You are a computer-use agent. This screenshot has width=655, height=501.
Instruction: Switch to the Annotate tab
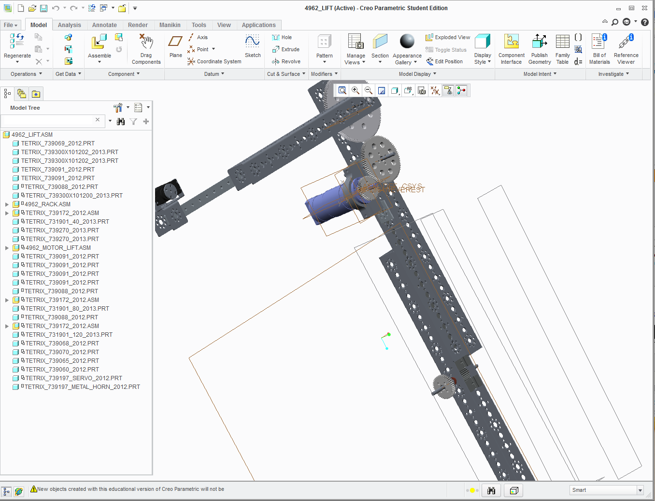tap(104, 25)
